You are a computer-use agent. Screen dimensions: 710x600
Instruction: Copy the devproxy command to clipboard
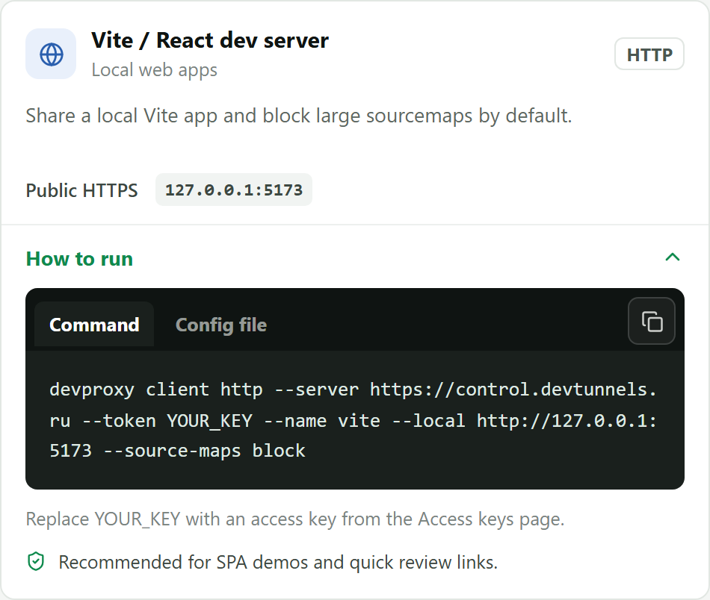(652, 321)
